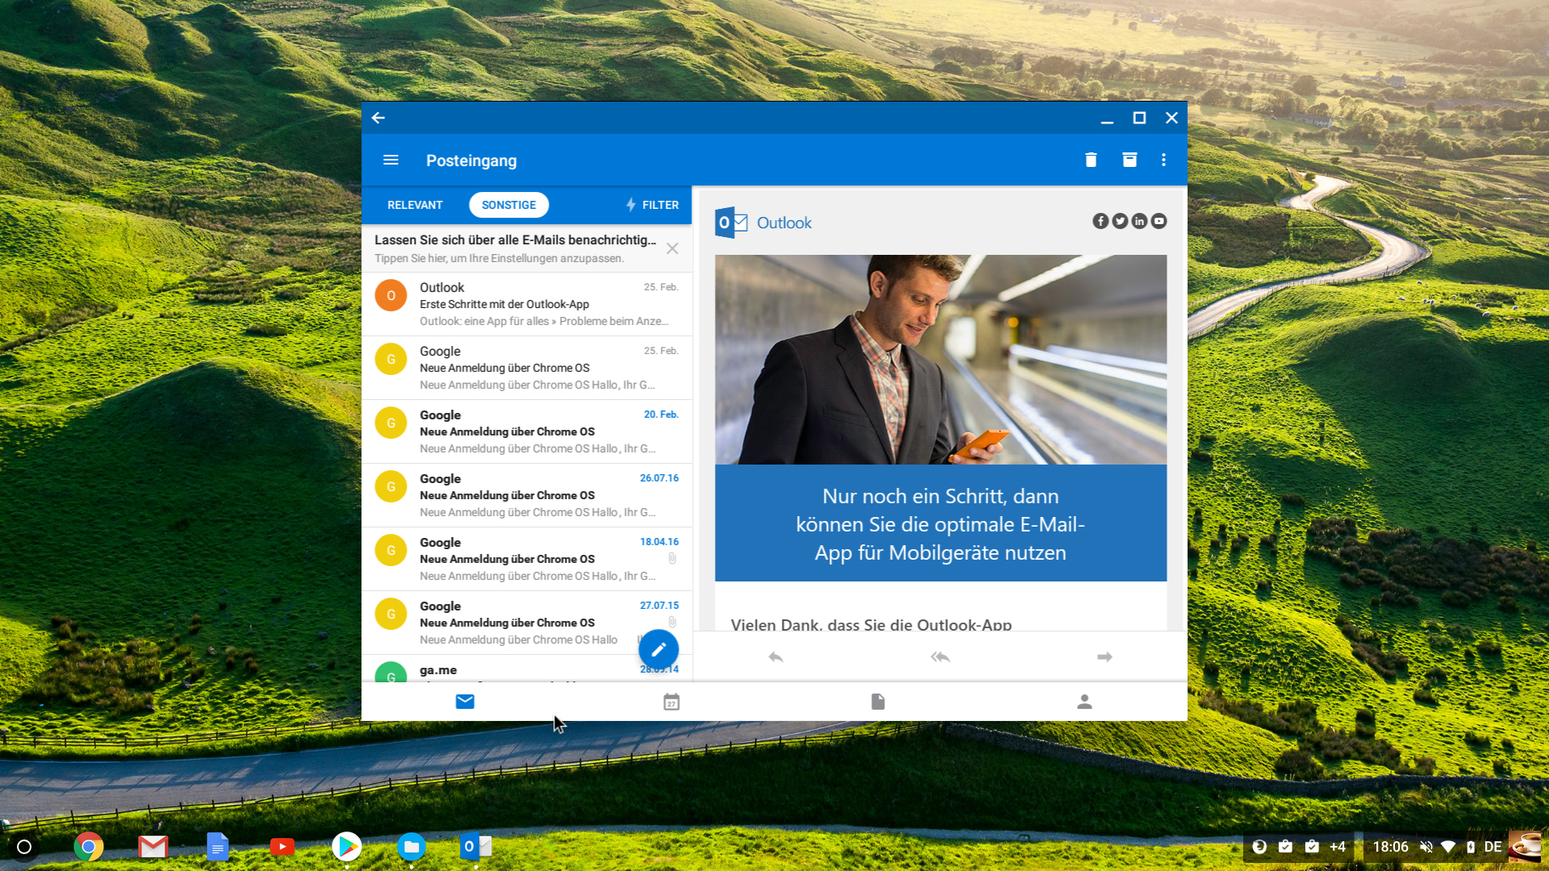Click the reply-all double arrow icon
Viewport: 1549px width, 871px height.
(940, 657)
